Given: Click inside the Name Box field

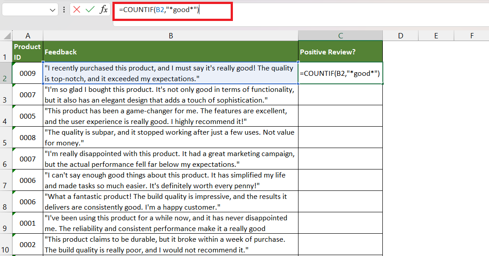Looking at the screenshot, I should 25,10.
